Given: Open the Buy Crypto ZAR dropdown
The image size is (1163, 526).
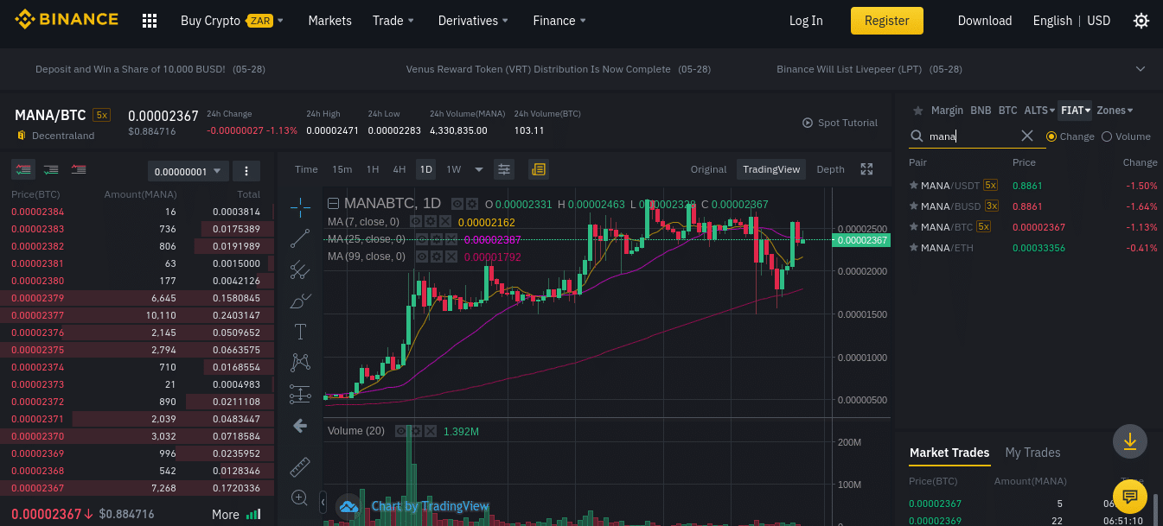Looking at the screenshot, I should [232, 21].
